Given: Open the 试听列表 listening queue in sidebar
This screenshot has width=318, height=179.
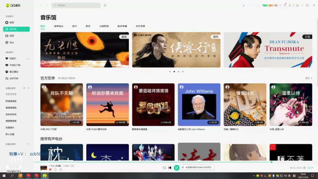Looking at the screenshot, I should click(12, 78).
